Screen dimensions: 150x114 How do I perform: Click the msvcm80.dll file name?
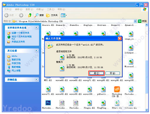[62, 80]
